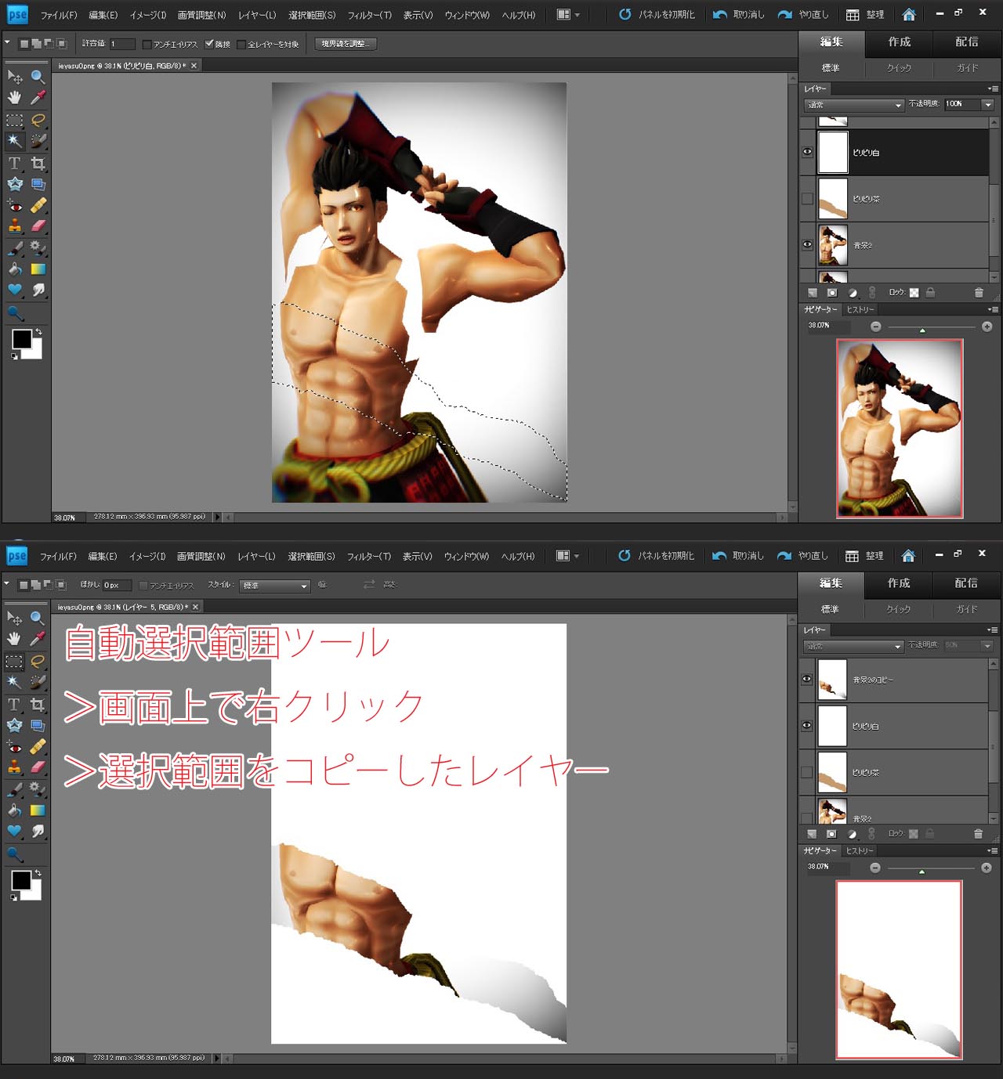Choose the Eraser tool in the bottom window
Image resolution: width=1003 pixels, height=1079 pixels.
tap(37, 767)
